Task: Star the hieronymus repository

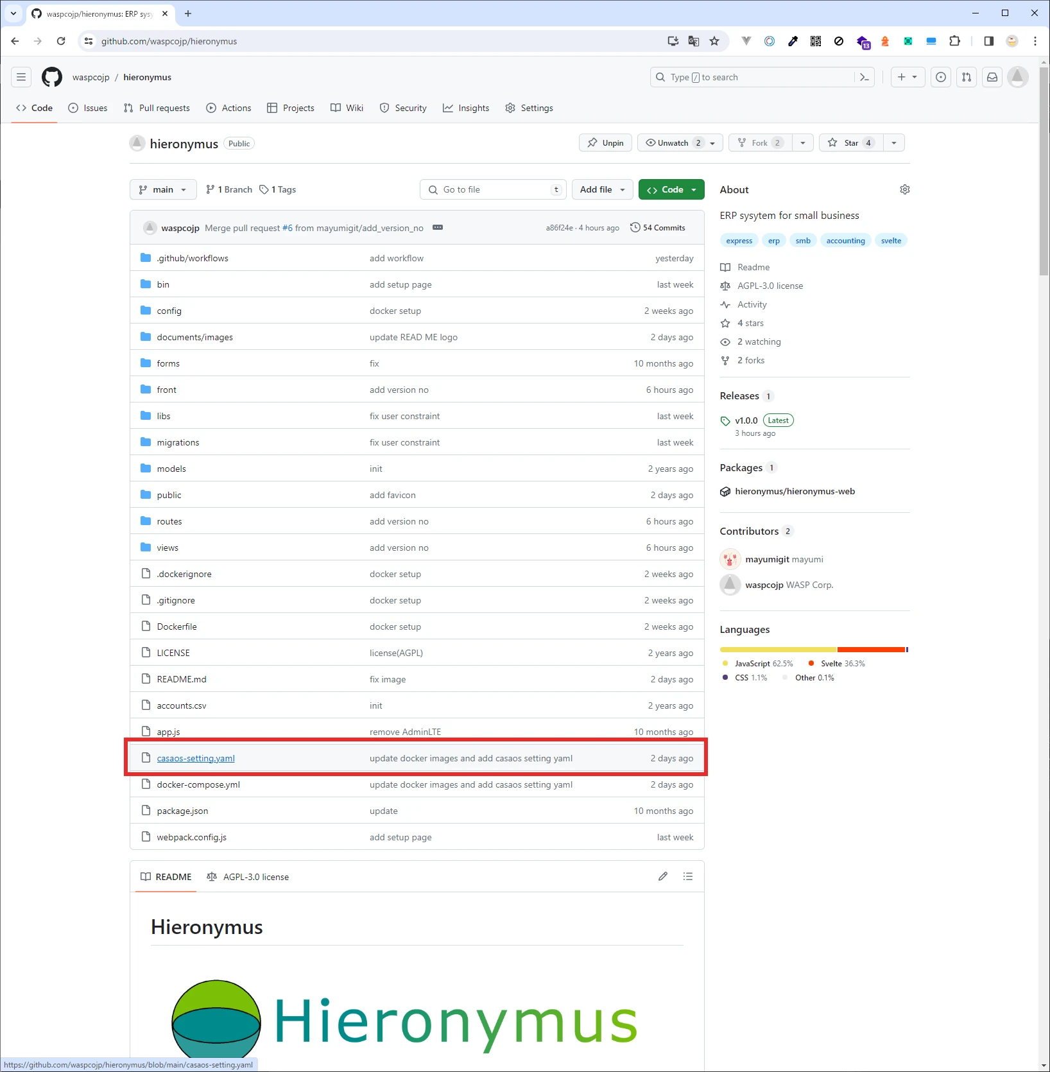Action: pyautogui.click(x=851, y=143)
